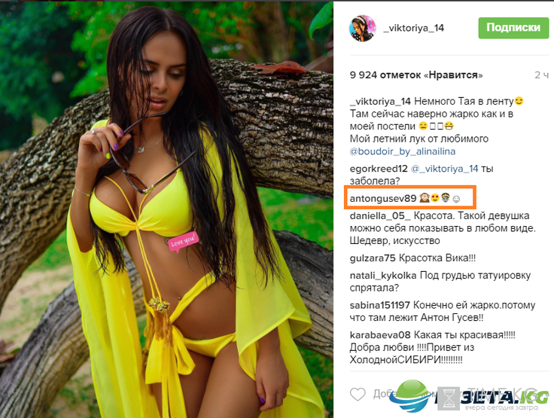Tap the heart like icon
This screenshot has width=554, height=418.
tap(358, 394)
